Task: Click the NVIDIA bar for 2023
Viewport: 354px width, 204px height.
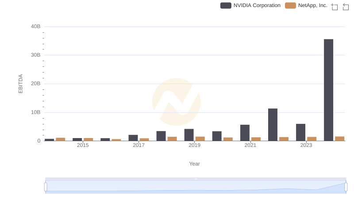Action: pyautogui.click(x=300, y=132)
